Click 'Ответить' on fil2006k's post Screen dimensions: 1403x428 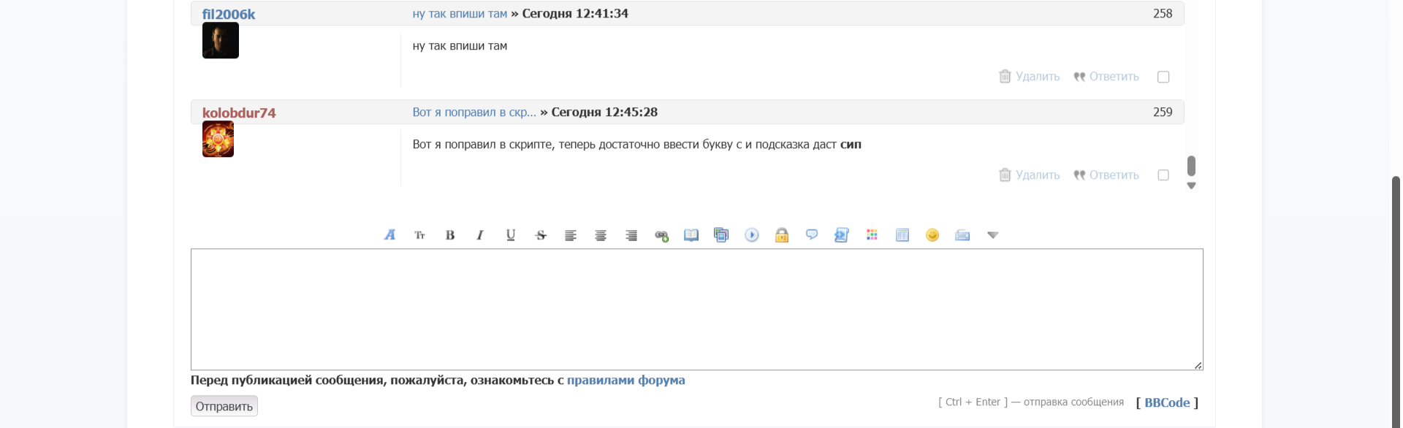click(x=1114, y=77)
